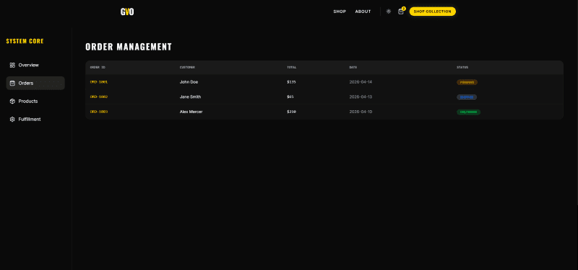The height and width of the screenshot is (270, 578).
Task: Select Overview label in the sidebar
Action: coord(28,65)
